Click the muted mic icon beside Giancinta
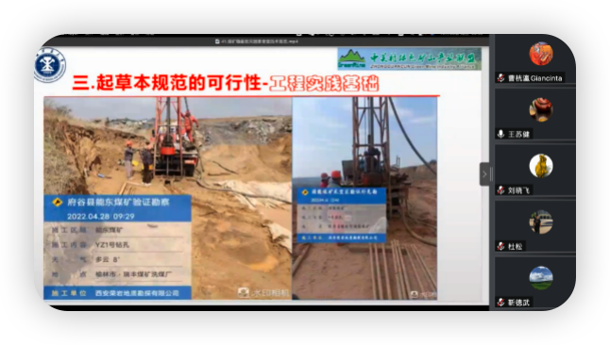 (x=501, y=78)
